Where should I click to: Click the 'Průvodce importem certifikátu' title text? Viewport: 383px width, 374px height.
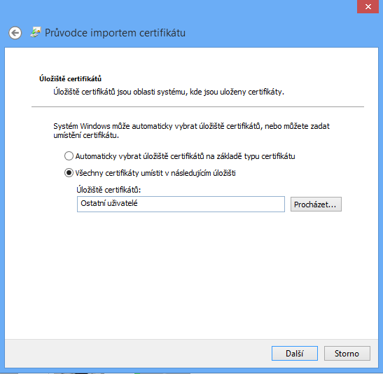click(115, 33)
